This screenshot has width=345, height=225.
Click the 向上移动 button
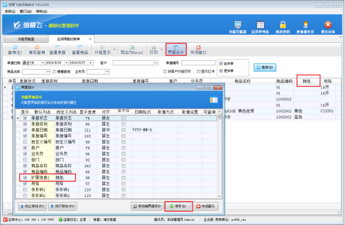(32, 206)
